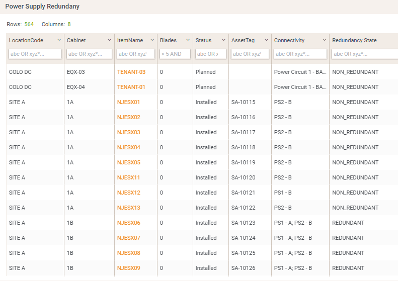Click the Redundancy State filter field

tap(364, 54)
